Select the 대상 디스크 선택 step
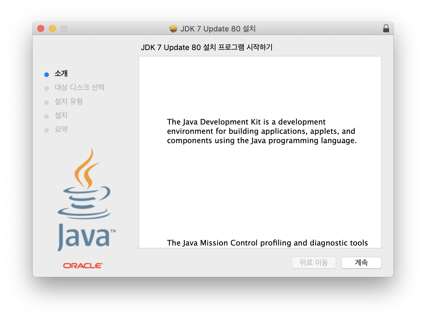 tap(79, 88)
